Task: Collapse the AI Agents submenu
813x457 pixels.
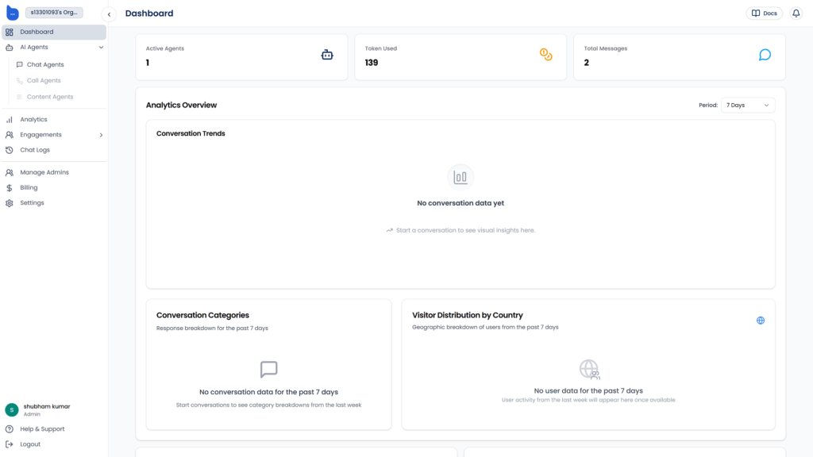Action: tap(101, 48)
